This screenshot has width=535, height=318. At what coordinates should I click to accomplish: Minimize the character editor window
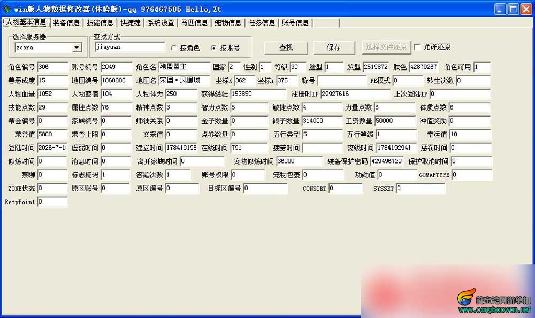pyautogui.click(x=500, y=9)
